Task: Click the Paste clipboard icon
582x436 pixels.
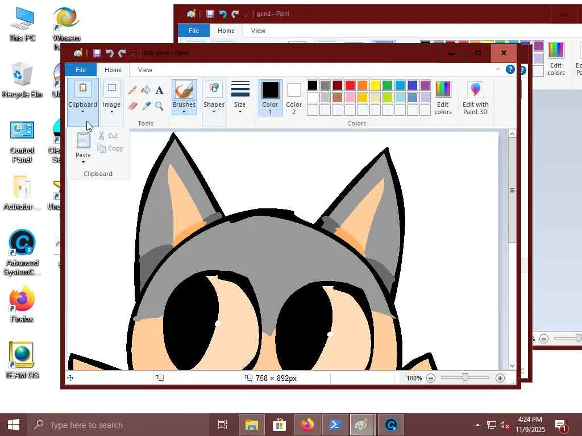Action: point(83,141)
